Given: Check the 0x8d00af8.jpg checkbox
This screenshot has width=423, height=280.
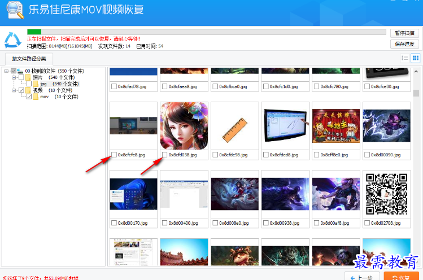Looking at the screenshot, I should click(316, 223).
